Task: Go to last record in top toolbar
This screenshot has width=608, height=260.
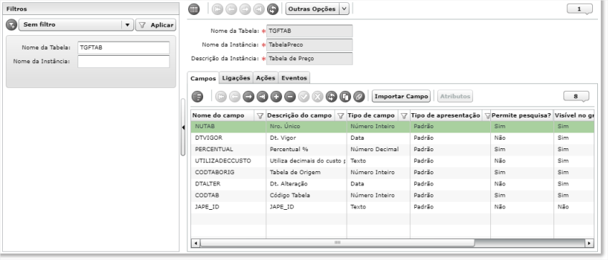Action: click(x=258, y=9)
